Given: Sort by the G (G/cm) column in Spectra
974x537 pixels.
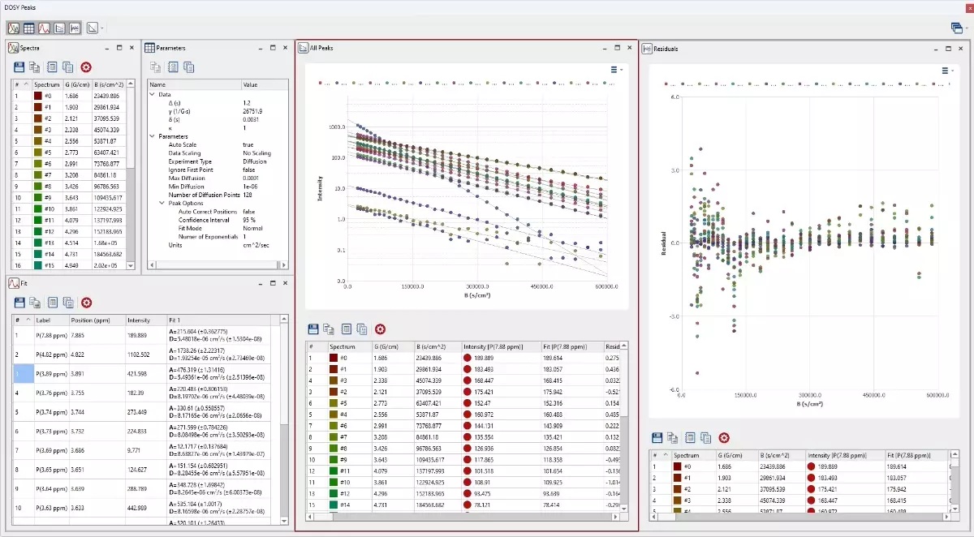Looking at the screenshot, I should 78,84.
